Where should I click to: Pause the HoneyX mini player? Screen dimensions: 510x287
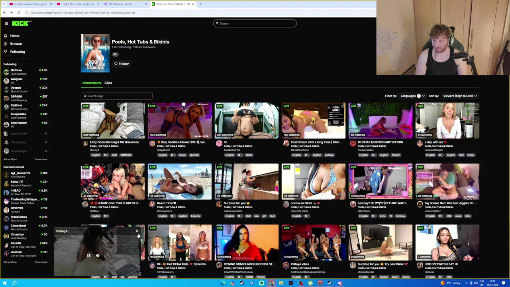coord(88,256)
